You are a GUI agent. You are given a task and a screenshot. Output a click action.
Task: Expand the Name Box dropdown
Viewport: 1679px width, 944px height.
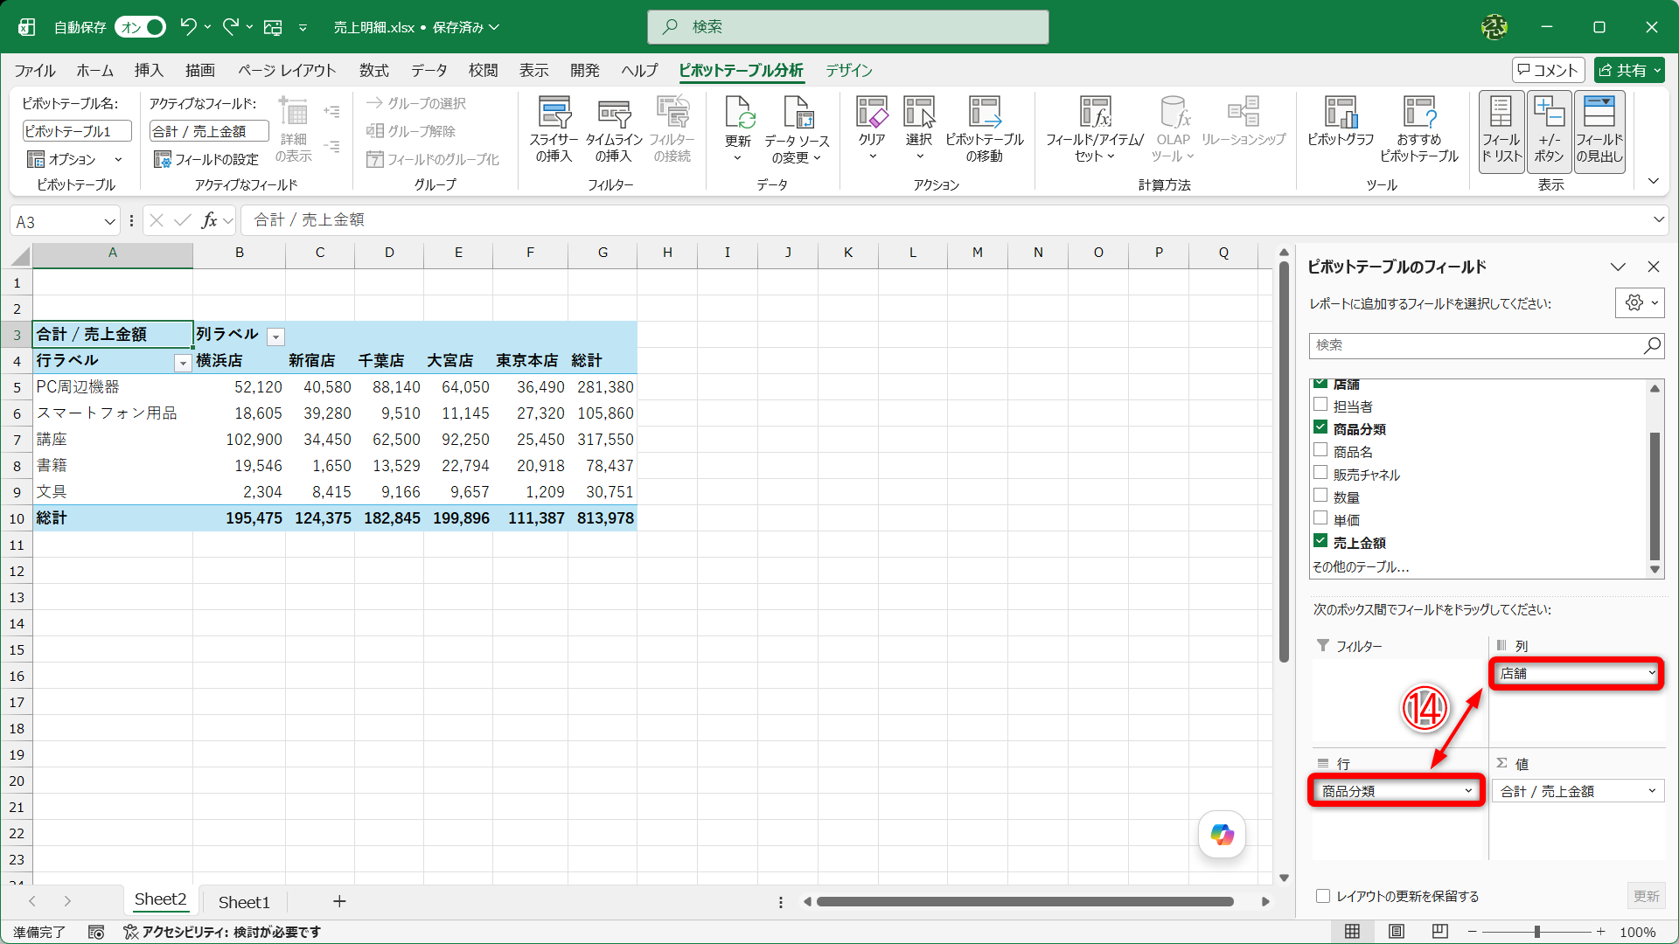(110, 222)
